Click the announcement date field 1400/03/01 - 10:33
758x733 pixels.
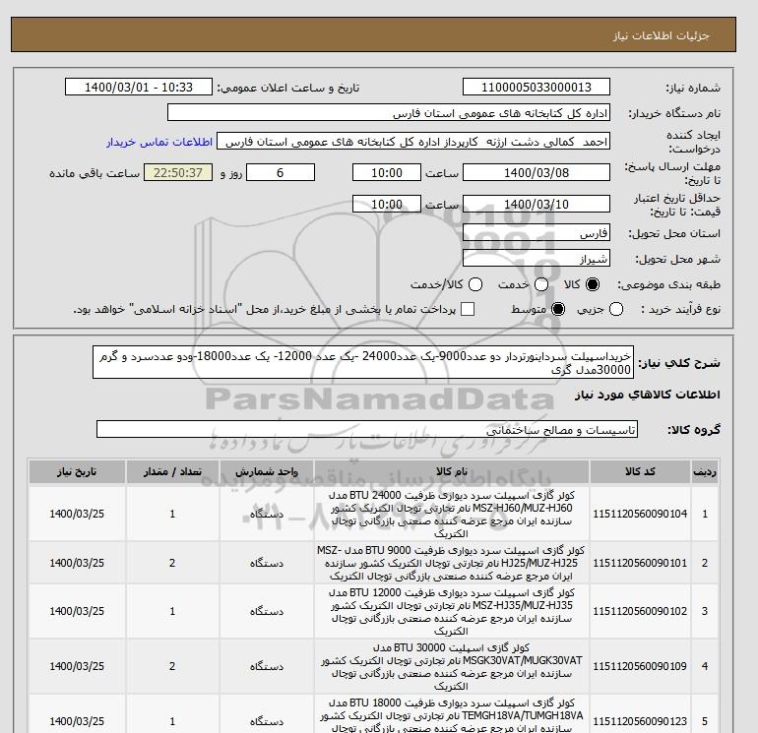[x=139, y=87]
